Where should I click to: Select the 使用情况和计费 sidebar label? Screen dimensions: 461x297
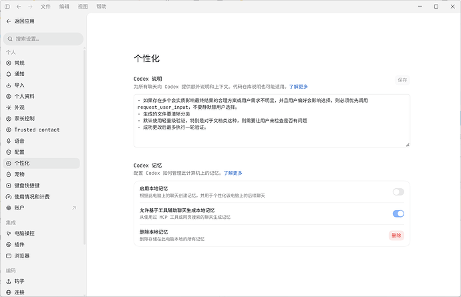point(32,197)
